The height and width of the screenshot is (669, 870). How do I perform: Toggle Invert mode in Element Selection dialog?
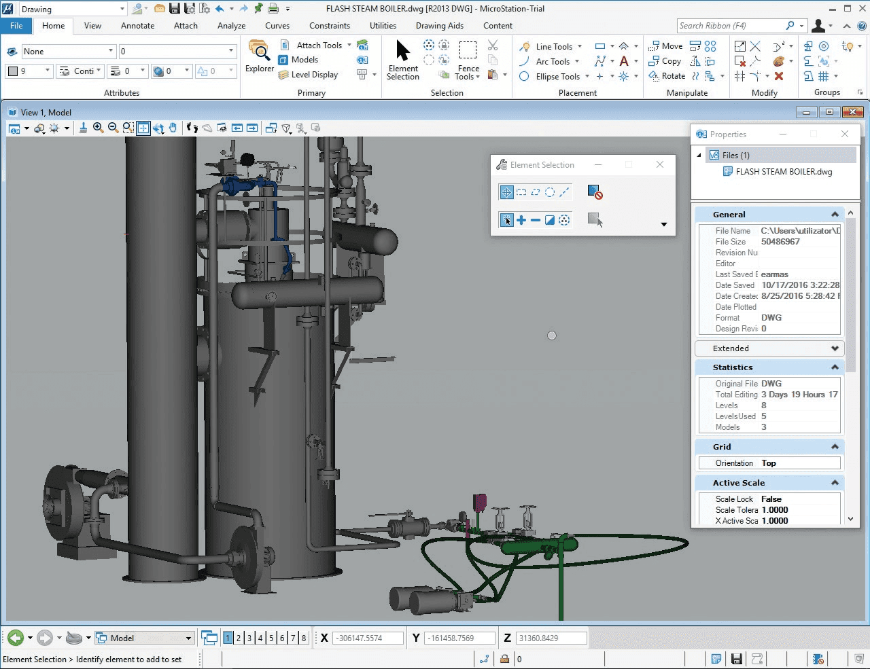(550, 220)
